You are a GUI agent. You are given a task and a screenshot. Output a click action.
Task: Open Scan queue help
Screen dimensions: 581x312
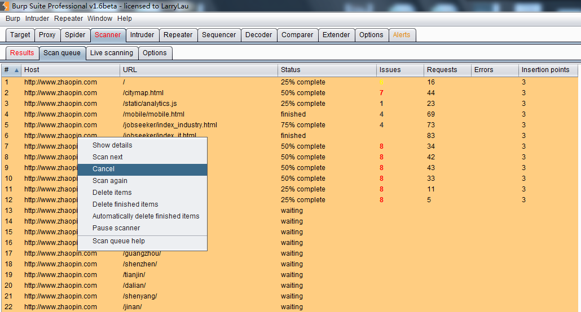click(x=118, y=241)
